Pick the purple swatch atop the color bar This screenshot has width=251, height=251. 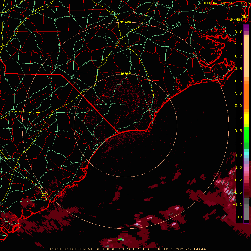pyautogui.click(x=246, y=28)
